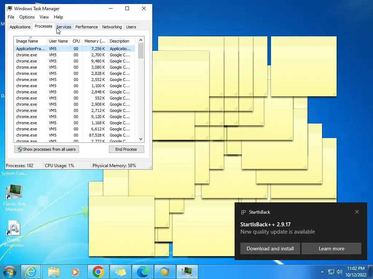
Task: Click the date 10/12/2022 in tray
Action: point(356,275)
